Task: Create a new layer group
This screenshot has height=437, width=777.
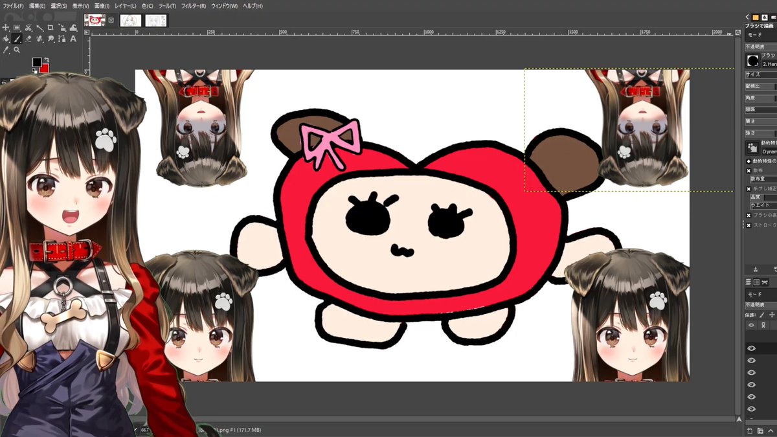Action: coord(761,431)
